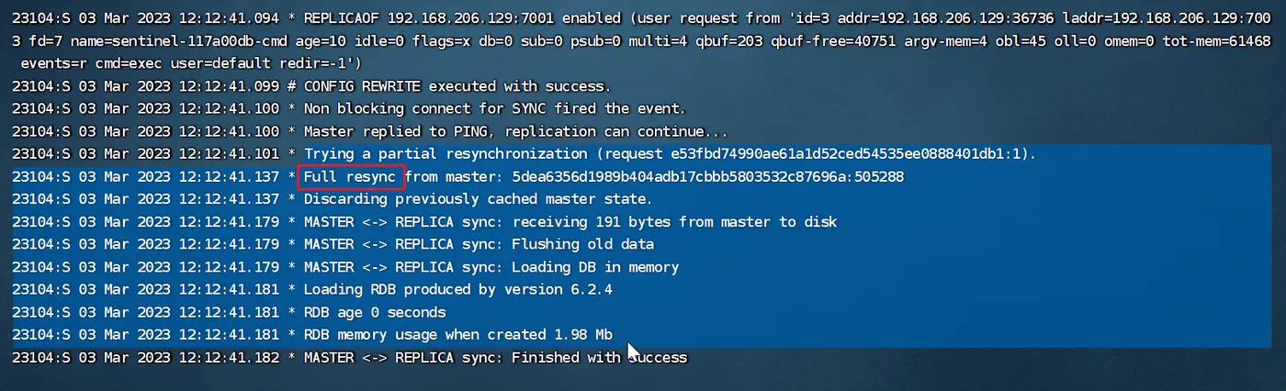This screenshot has height=391, width=1286.
Task: Click the red-boxed "Full resync" text
Action: [353, 176]
